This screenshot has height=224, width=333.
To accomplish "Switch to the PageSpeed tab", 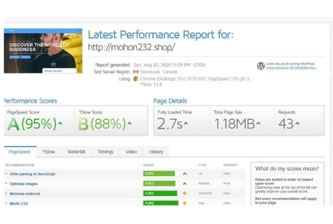I will click(20, 152).
